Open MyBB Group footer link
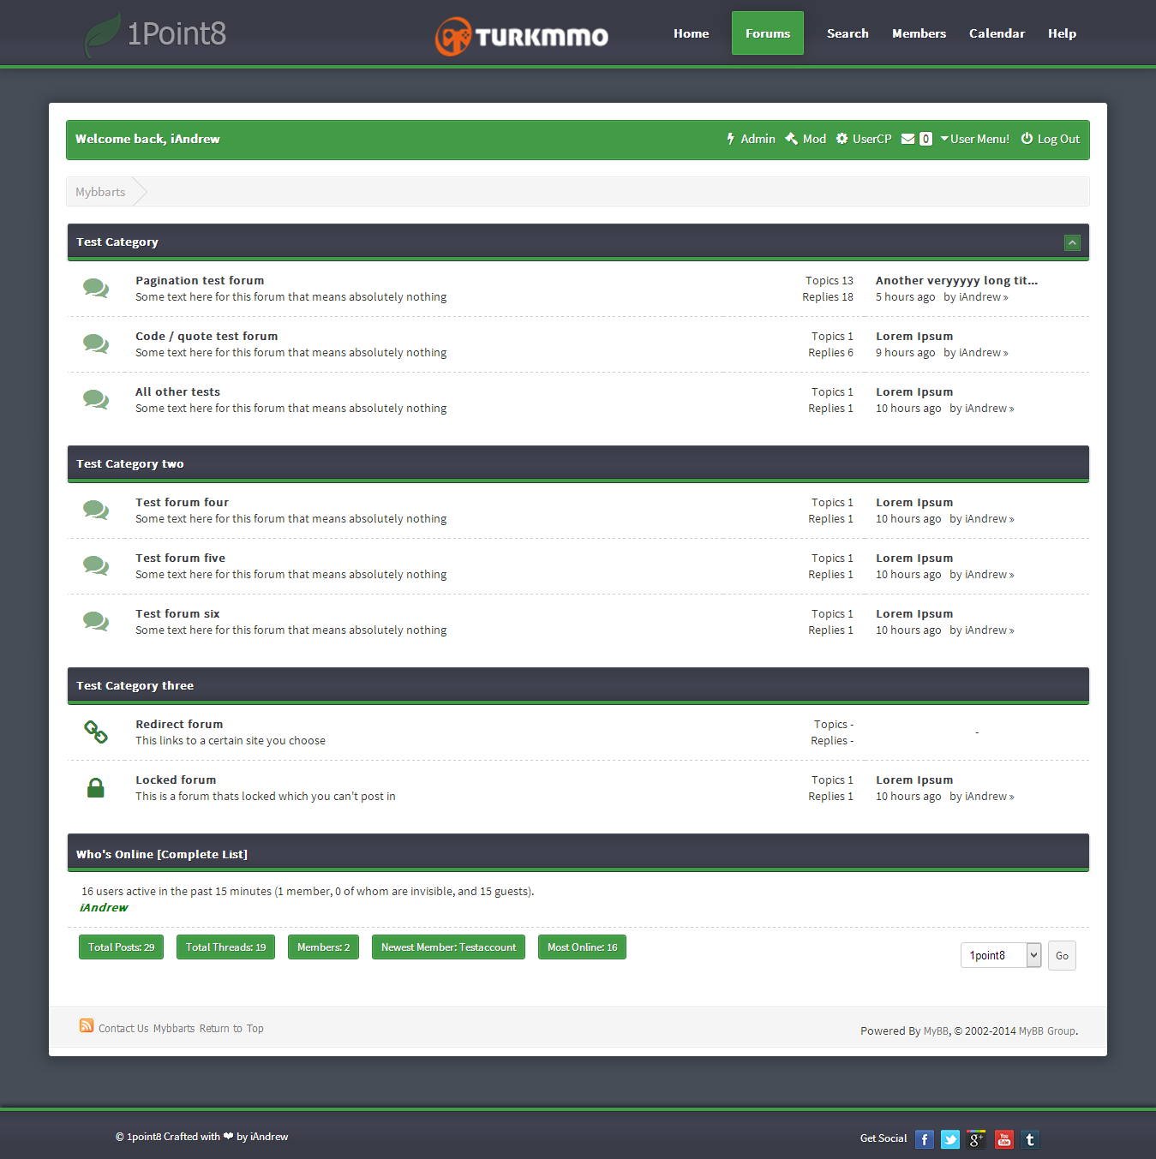 pos(1047,1031)
